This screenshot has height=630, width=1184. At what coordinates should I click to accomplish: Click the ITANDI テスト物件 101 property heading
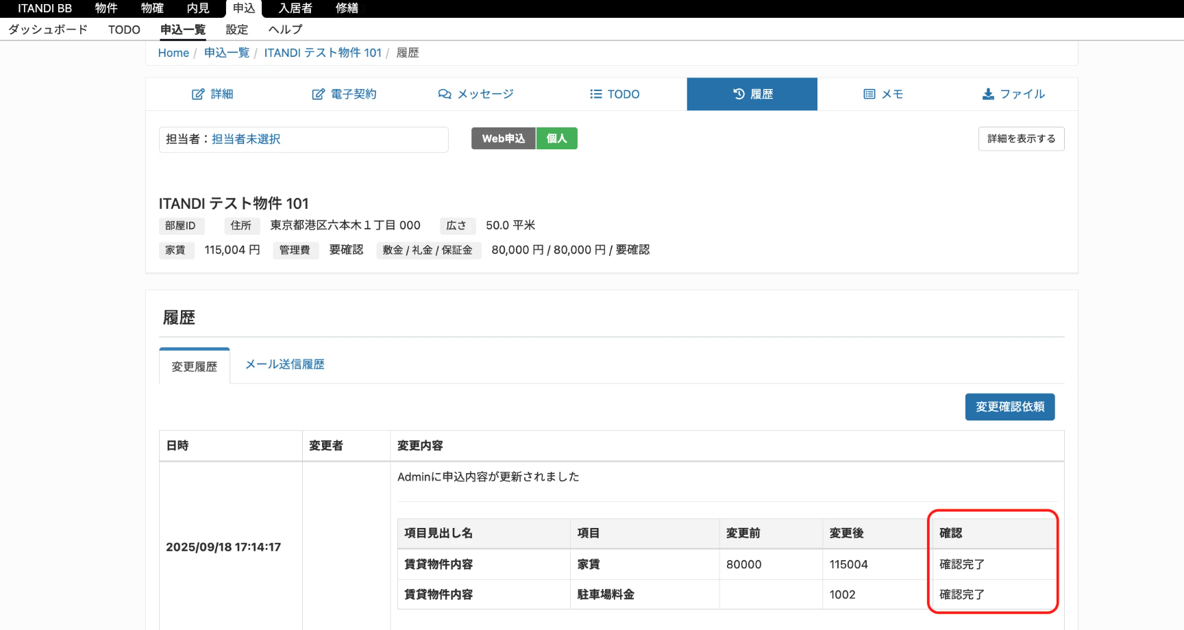point(234,203)
